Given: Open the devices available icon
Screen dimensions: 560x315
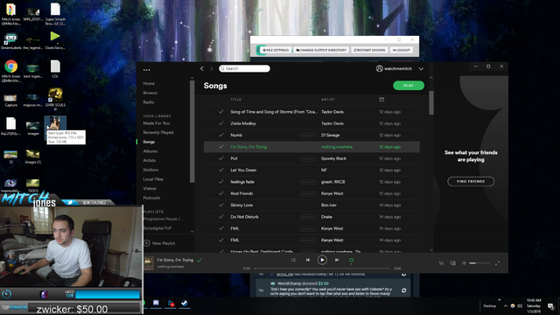Looking at the screenshot, I should tap(453, 263).
